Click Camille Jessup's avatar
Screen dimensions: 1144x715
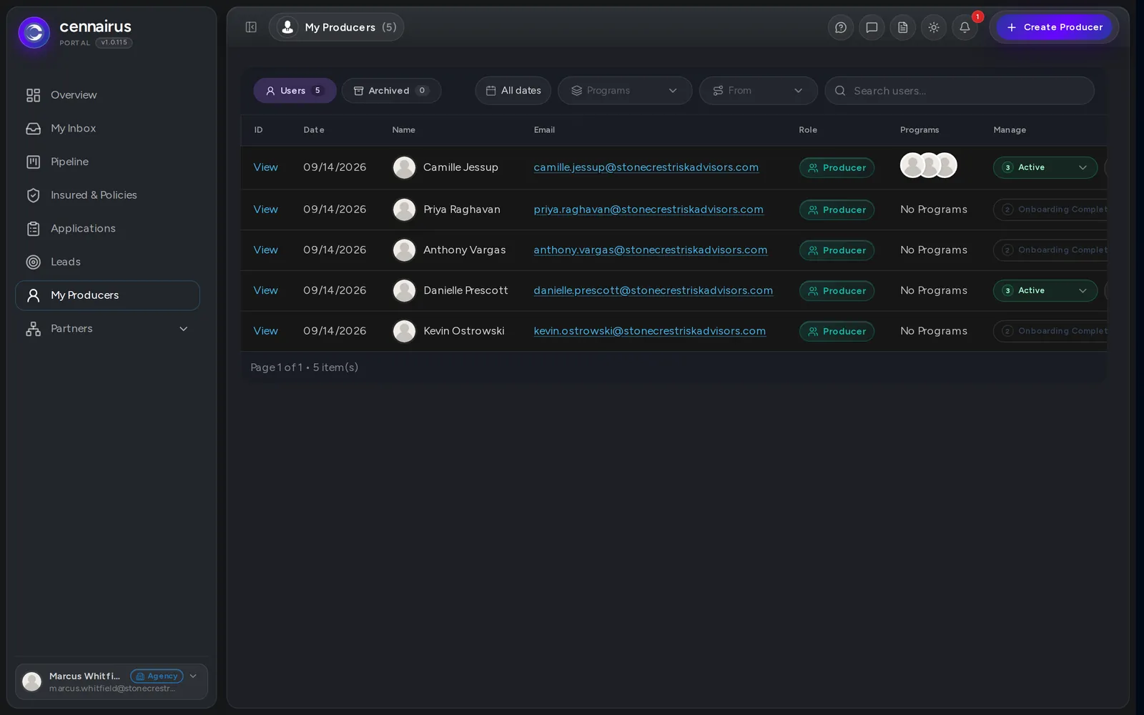(x=404, y=167)
